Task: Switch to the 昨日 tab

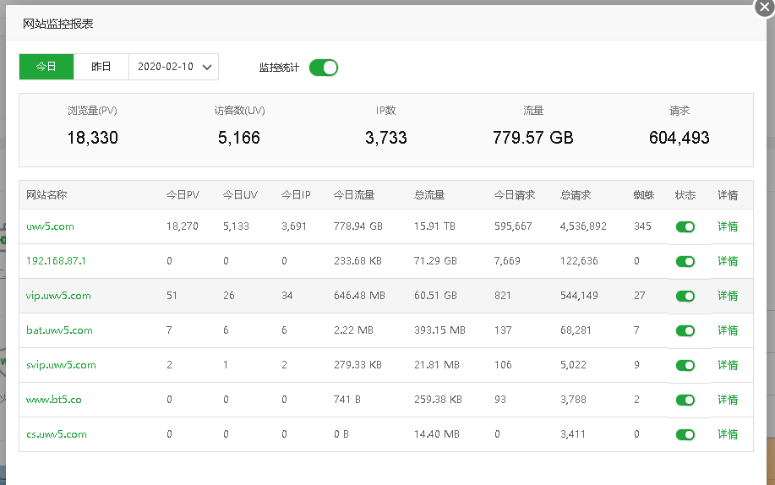Action: [101, 67]
